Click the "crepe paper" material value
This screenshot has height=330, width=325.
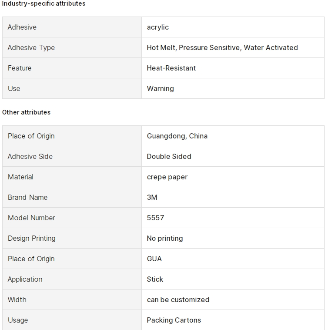coord(167,177)
